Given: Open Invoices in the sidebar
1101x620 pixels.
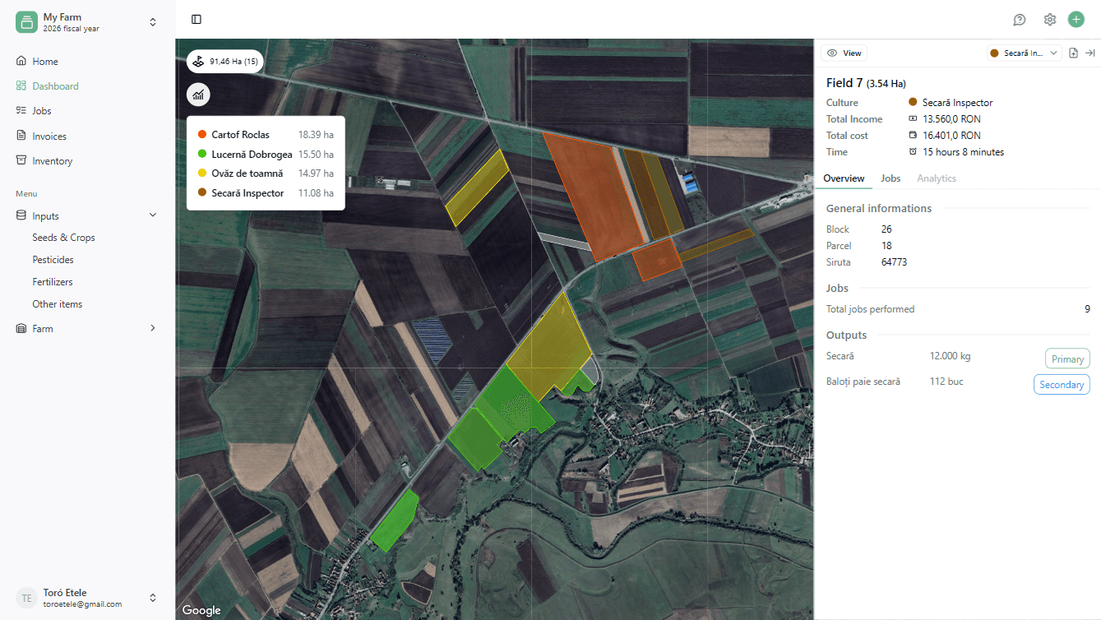Looking at the screenshot, I should 49,136.
